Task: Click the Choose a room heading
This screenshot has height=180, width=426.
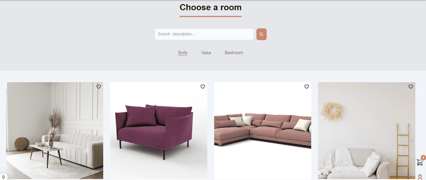Action: tap(211, 7)
